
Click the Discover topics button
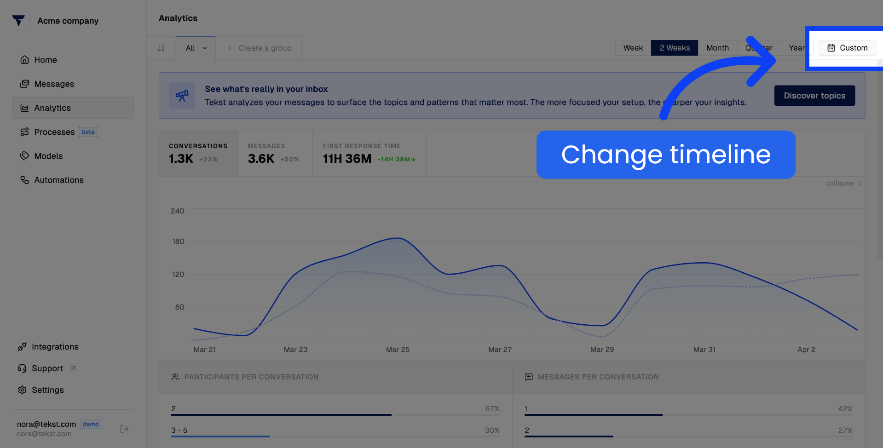pyautogui.click(x=814, y=96)
